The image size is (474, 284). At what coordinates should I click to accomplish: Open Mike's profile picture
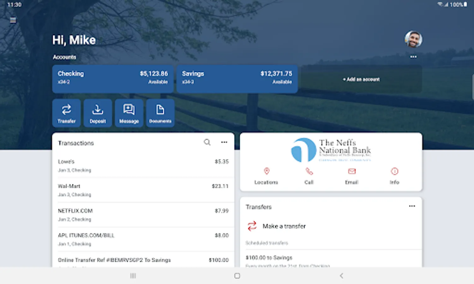click(x=413, y=39)
